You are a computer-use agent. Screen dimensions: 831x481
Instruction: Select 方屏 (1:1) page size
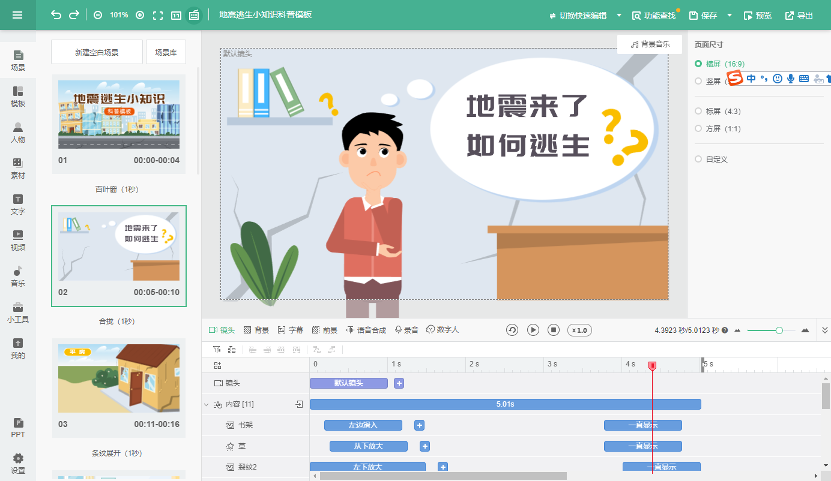[718, 128]
